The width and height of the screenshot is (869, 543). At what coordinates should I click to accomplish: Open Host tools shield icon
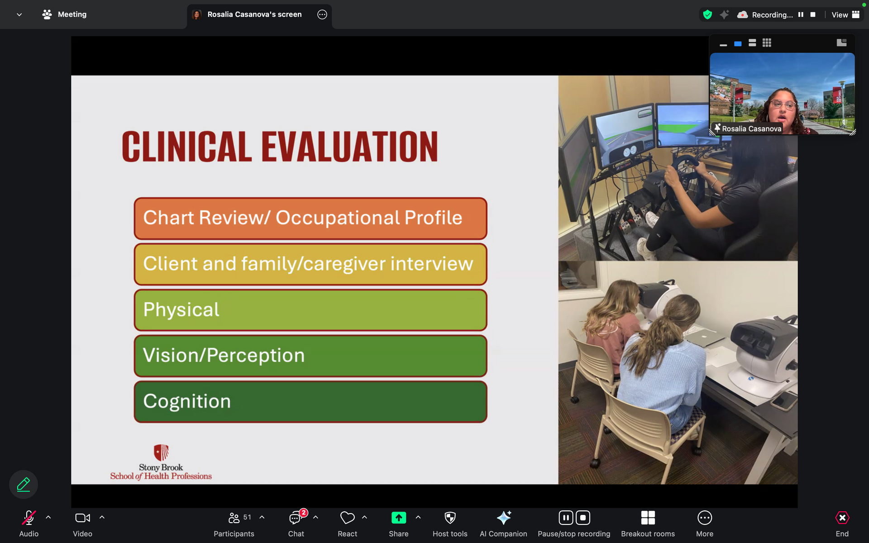coord(450,518)
